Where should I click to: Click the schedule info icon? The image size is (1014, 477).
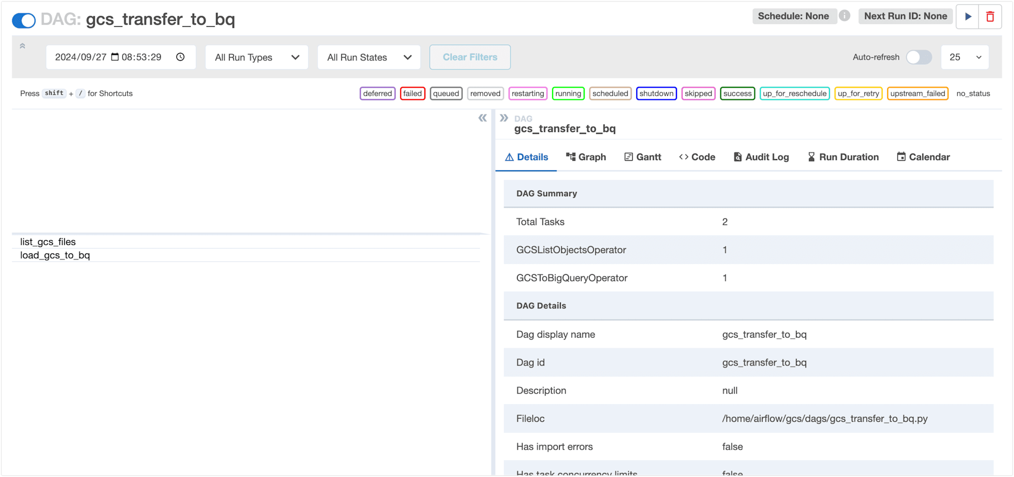[x=844, y=16]
